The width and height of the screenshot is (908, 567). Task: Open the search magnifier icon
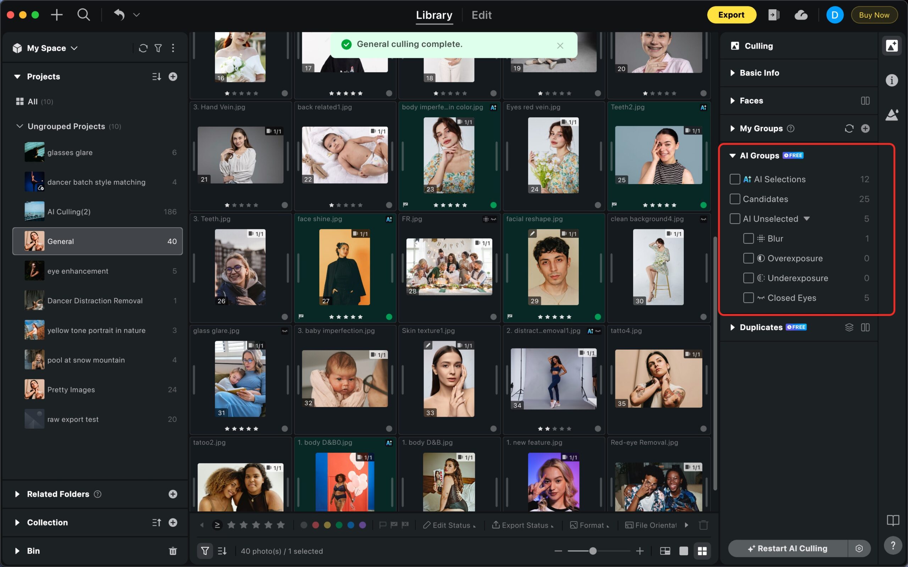(83, 15)
